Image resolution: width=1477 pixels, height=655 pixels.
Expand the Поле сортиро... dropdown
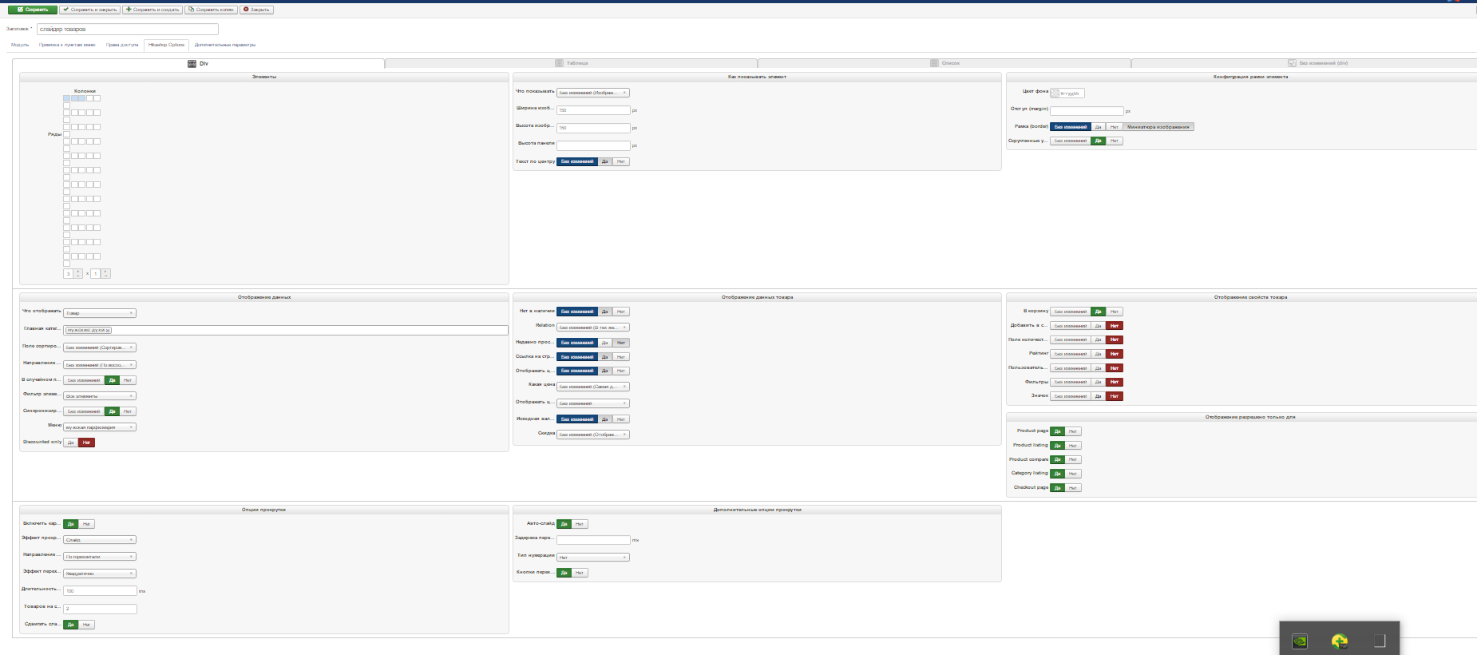click(x=100, y=347)
